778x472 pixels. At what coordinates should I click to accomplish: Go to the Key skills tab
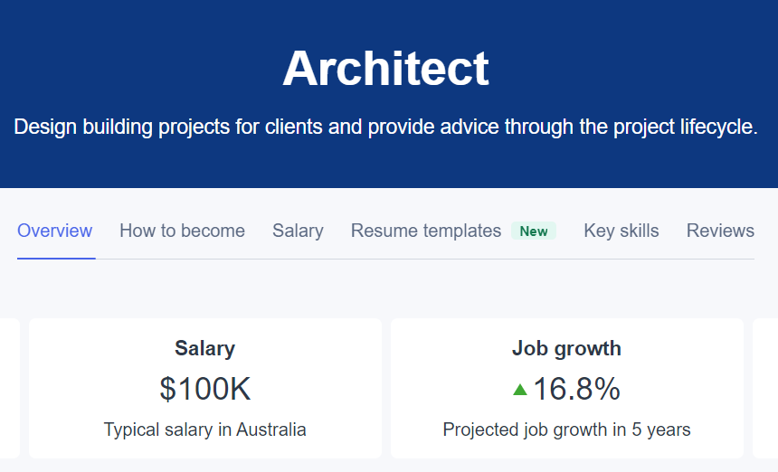tap(621, 231)
